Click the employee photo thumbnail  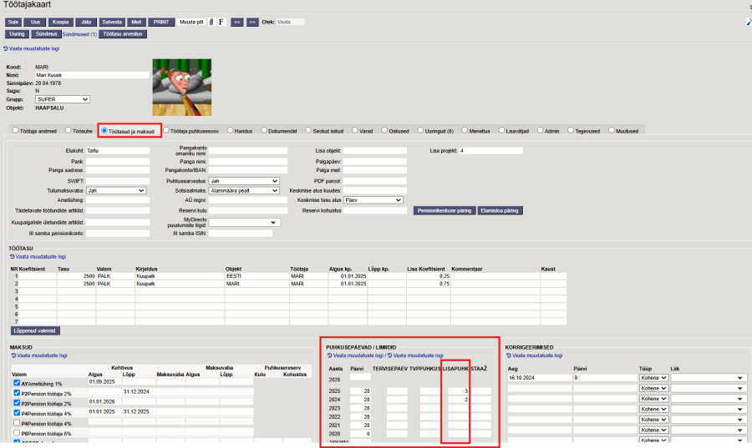(x=175, y=87)
